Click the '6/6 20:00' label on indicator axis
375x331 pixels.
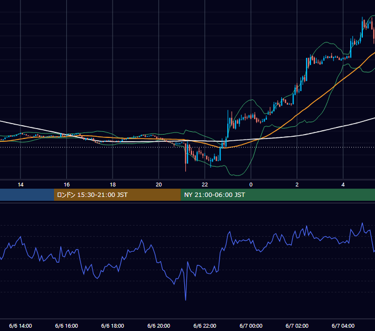[159, 325]
